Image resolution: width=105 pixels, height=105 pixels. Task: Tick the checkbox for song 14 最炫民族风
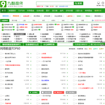[x=37, y=69]
